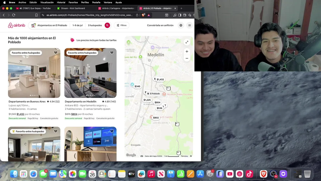Switch to Airbnb Cartagena tab

tap(116, 8)
